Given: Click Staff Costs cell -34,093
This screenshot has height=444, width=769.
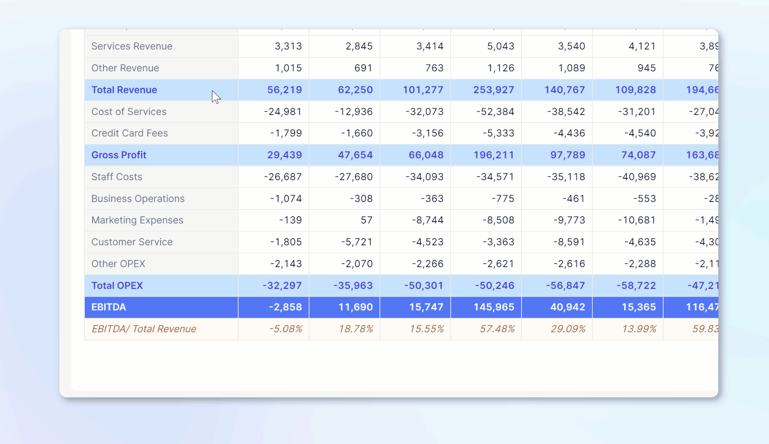Looking at the screenshot, I should (415, 177).
